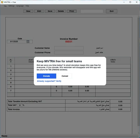Click the Ready status bar text
140x138 pixels.
click(x=4, y=136)
